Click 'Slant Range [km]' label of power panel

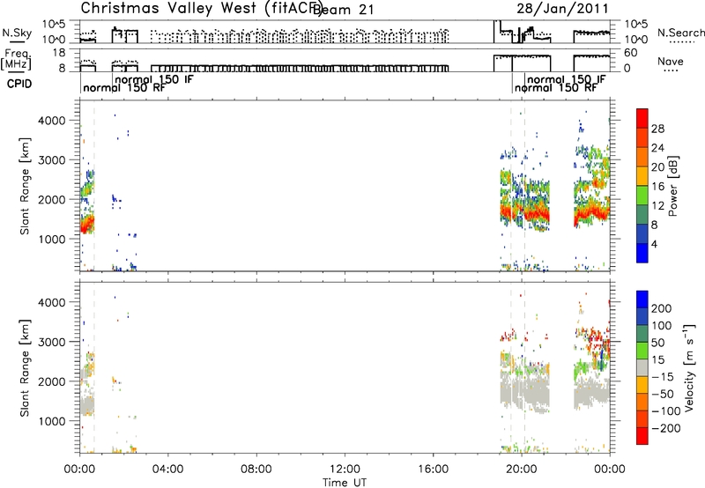(x=25, y=186)
